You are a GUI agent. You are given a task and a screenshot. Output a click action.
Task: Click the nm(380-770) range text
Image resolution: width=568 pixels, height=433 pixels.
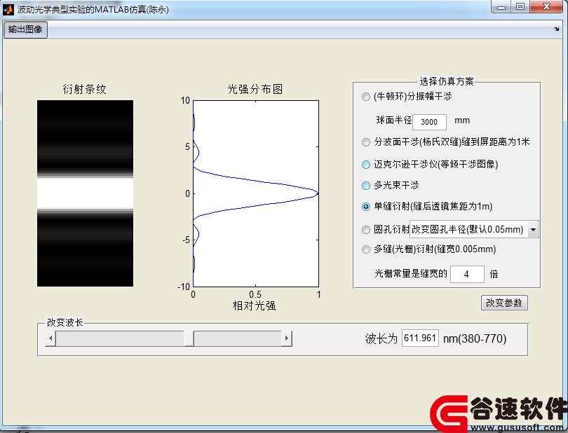click(475, 339)
